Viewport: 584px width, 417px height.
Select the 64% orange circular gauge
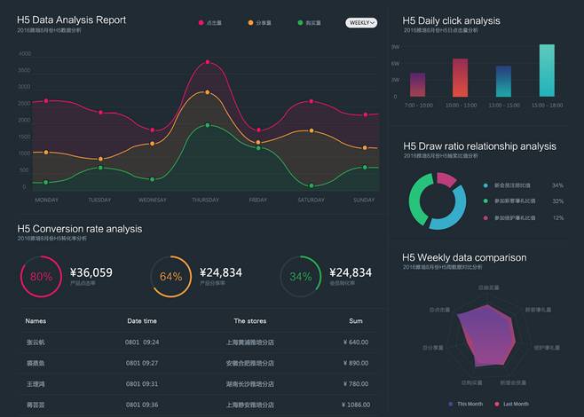click(170, 276)
